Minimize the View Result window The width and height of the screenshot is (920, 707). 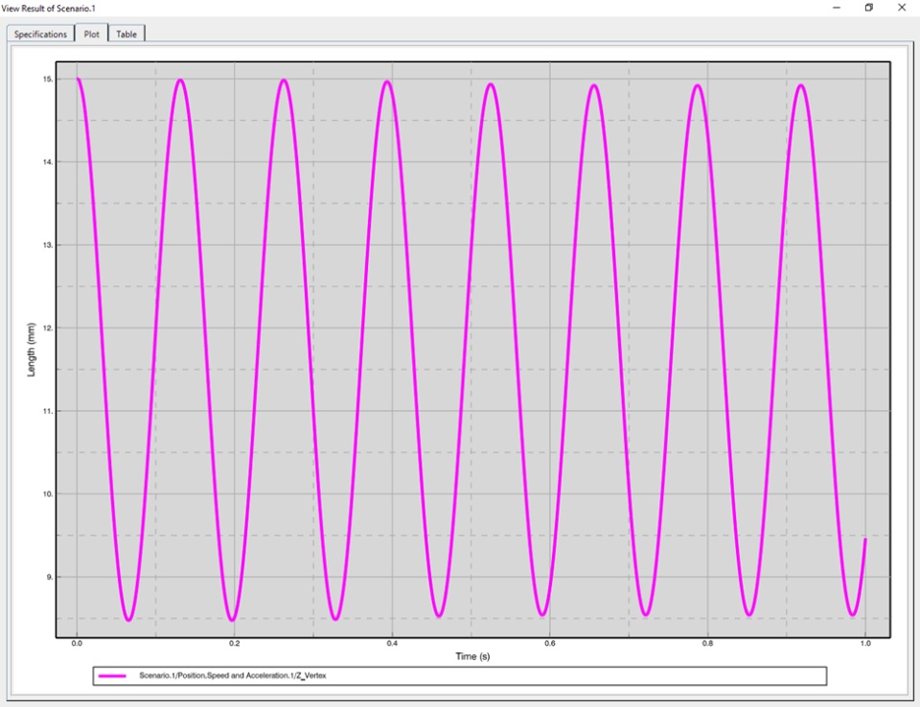[x=837, y=8]
